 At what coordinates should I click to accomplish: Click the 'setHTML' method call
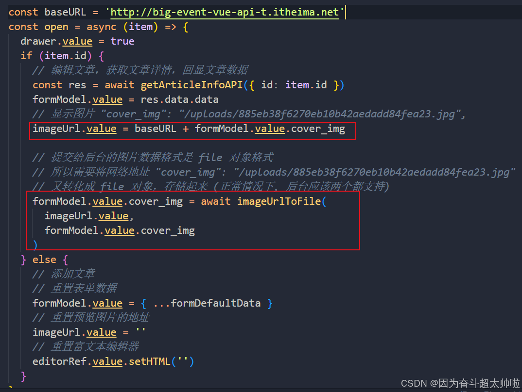(150, 361)
